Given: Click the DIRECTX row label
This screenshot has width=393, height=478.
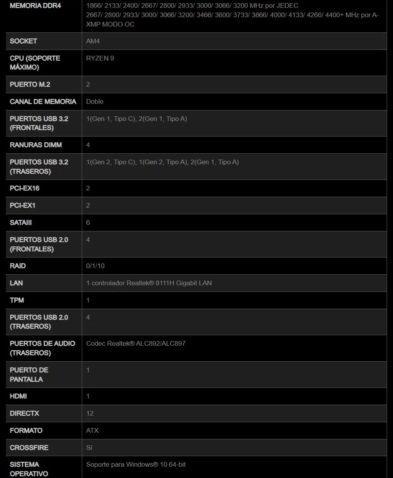Looking at the screenshot, I should (24, 413).
